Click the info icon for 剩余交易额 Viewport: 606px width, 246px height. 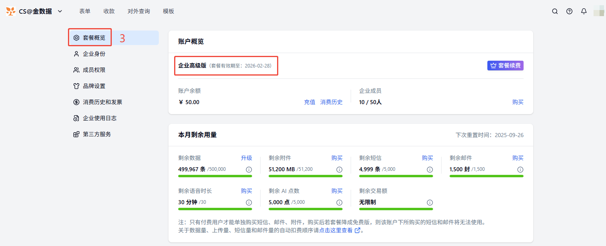point(430,203)
